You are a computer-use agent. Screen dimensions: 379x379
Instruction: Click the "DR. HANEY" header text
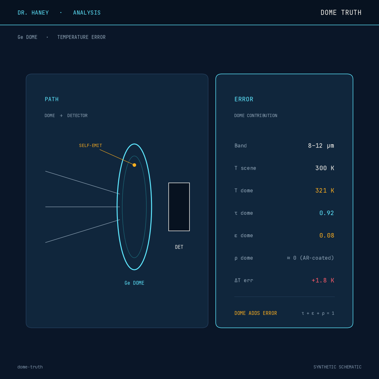33,13
